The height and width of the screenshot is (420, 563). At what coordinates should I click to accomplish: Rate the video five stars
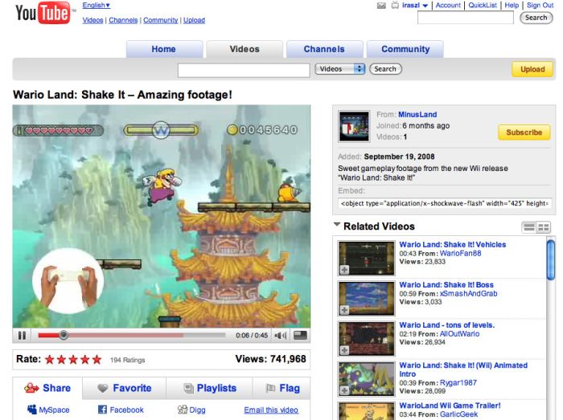pos(97,360)
